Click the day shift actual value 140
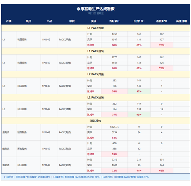The height and width of the screenshot is (186, 191). [x=139, y=86]
